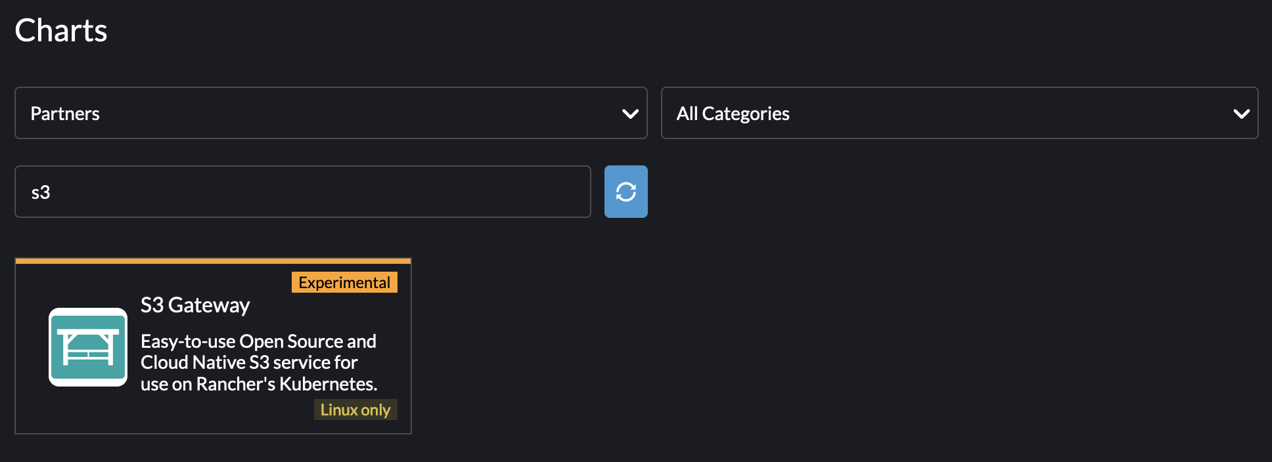Click the Experimental badge on the chart
1272x462 pixels.
pos(344,282)
